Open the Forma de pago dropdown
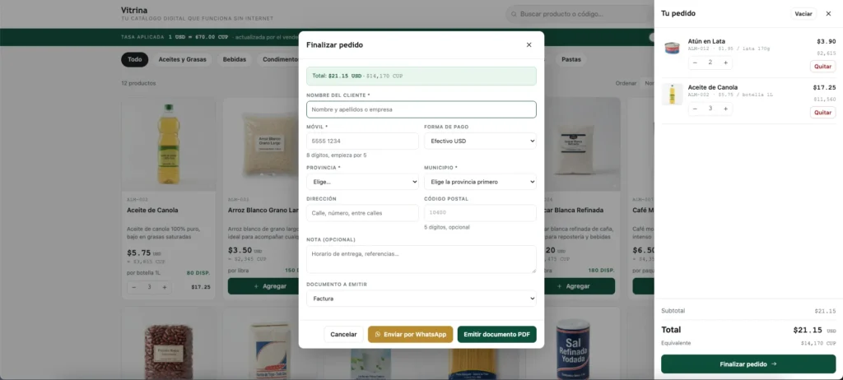 click(x=480, y=141)
